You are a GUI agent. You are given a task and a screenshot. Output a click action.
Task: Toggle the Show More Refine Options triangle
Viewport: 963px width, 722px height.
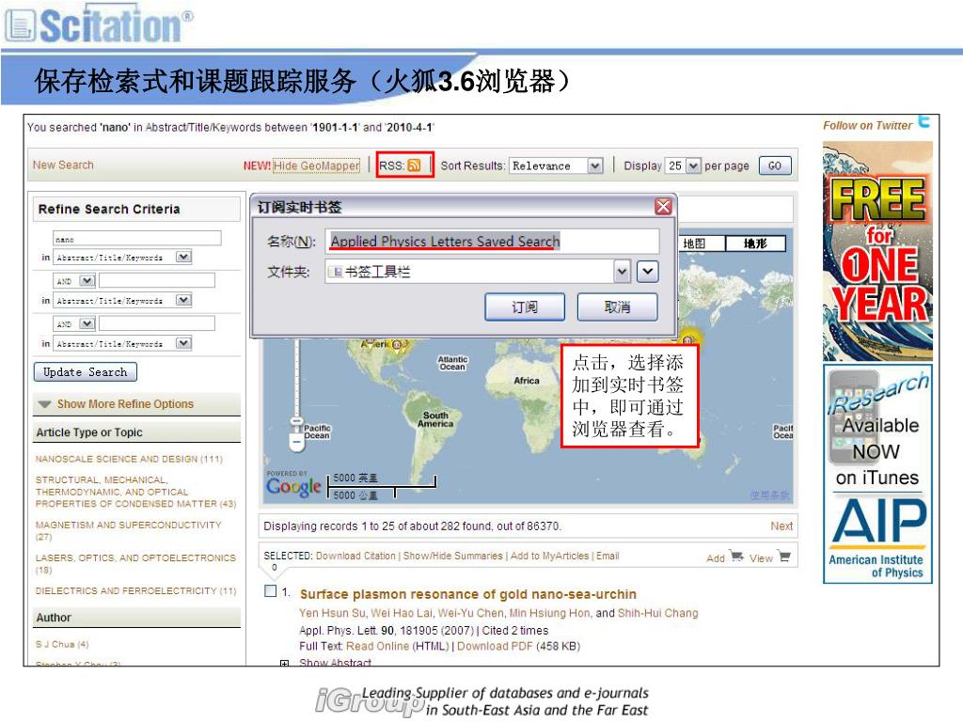(44, 404)
